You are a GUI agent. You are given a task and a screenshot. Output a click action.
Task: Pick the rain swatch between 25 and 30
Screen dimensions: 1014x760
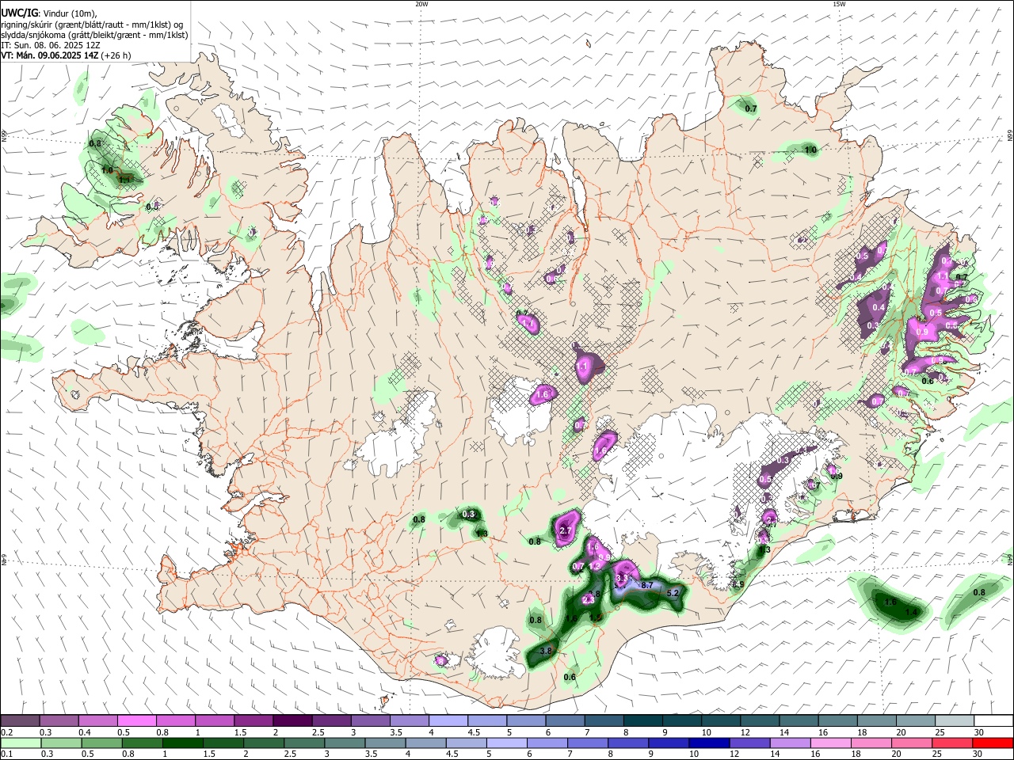point(951,743)
